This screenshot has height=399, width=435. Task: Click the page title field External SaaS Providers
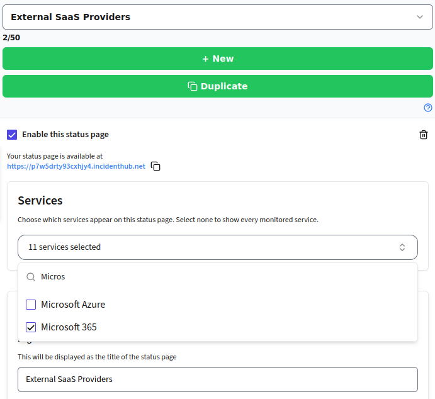[x=218, y=379]
